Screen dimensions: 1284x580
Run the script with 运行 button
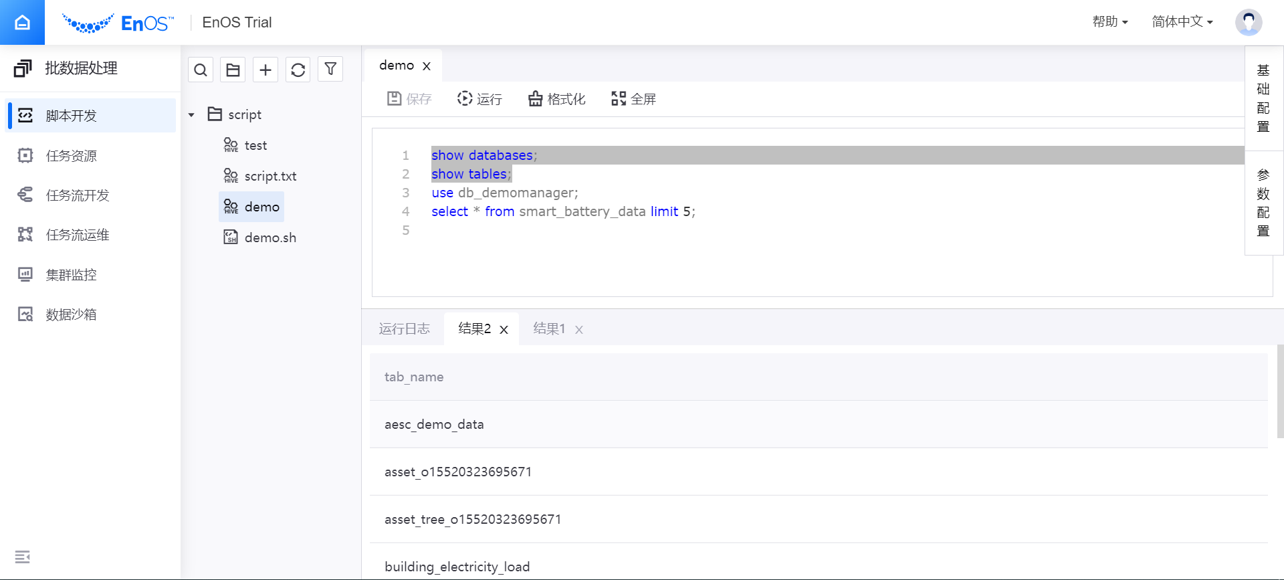(479, 99)
